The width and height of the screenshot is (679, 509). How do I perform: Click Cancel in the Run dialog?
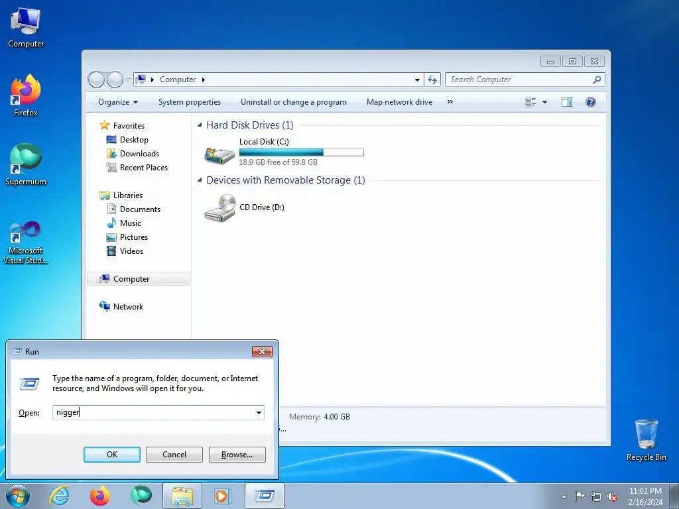coord(174,455)
